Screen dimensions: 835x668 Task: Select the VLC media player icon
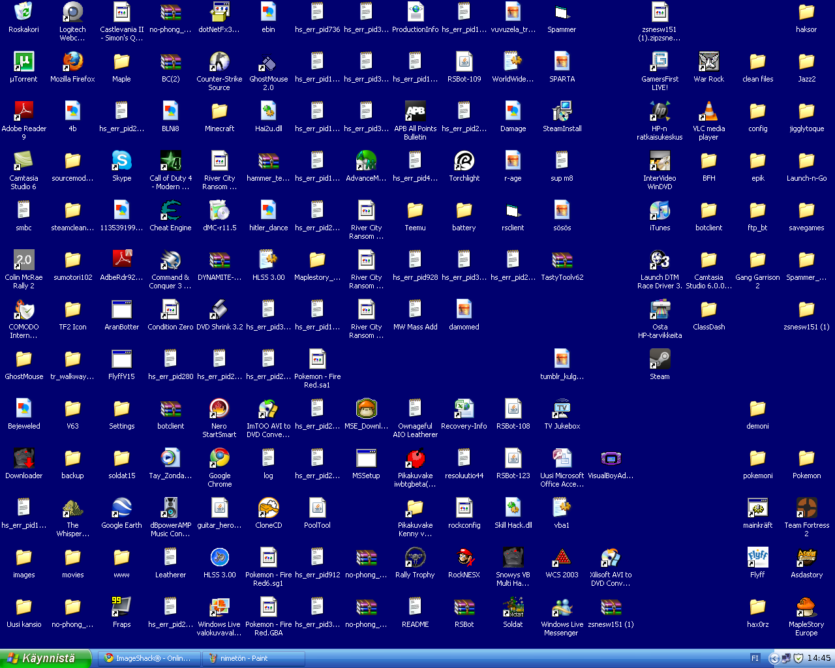click(x=708, y=112)
